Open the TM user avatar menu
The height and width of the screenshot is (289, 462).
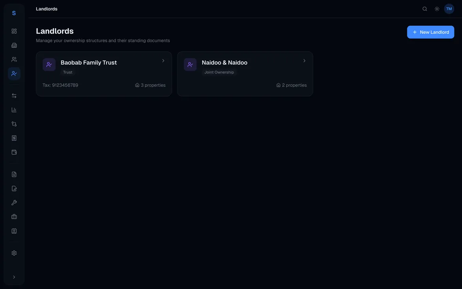pos(449,9)
